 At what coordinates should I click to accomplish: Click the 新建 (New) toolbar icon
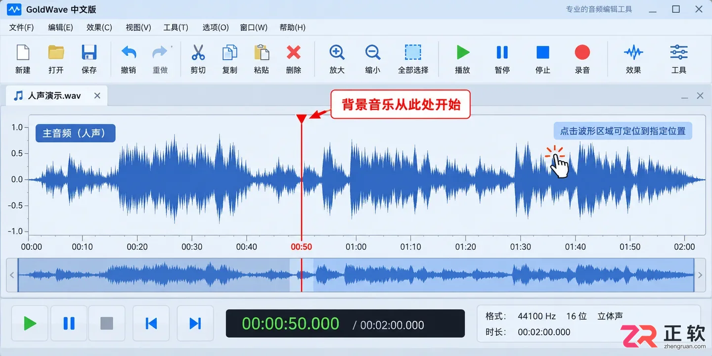(x=23, y=52)
